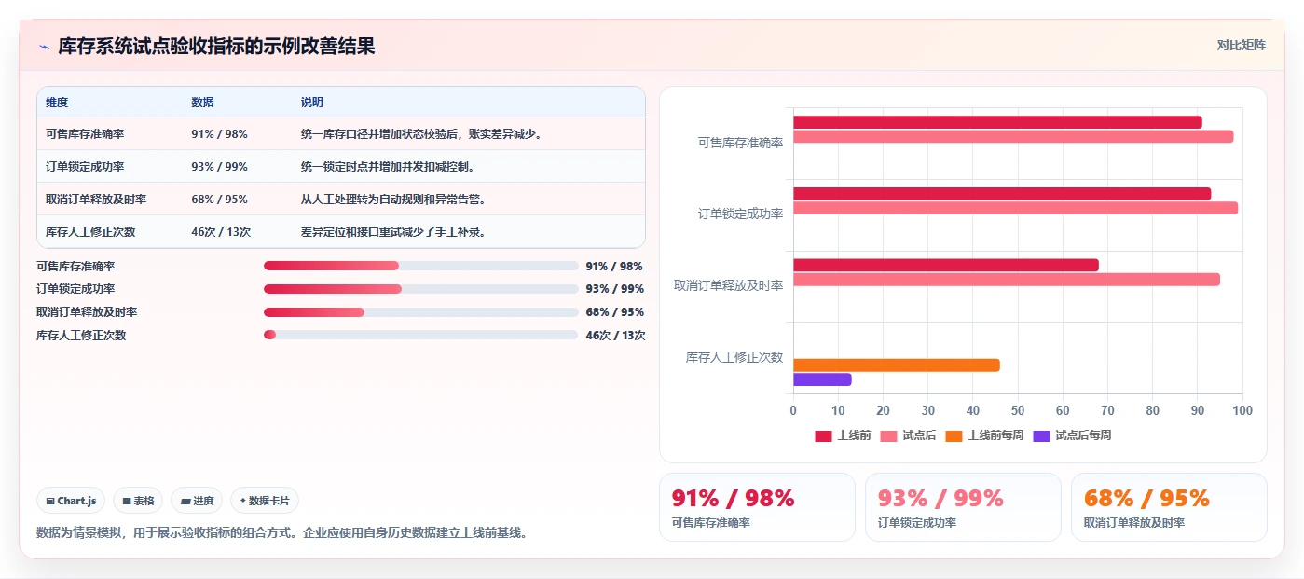Click the 上线前 bar for 可售库存准确率
1304x579 pixels.
tap(997, 122)
